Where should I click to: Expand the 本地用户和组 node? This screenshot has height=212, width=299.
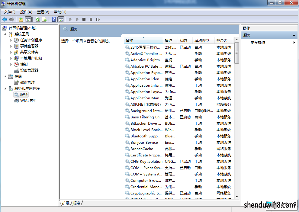pos(11,58)
